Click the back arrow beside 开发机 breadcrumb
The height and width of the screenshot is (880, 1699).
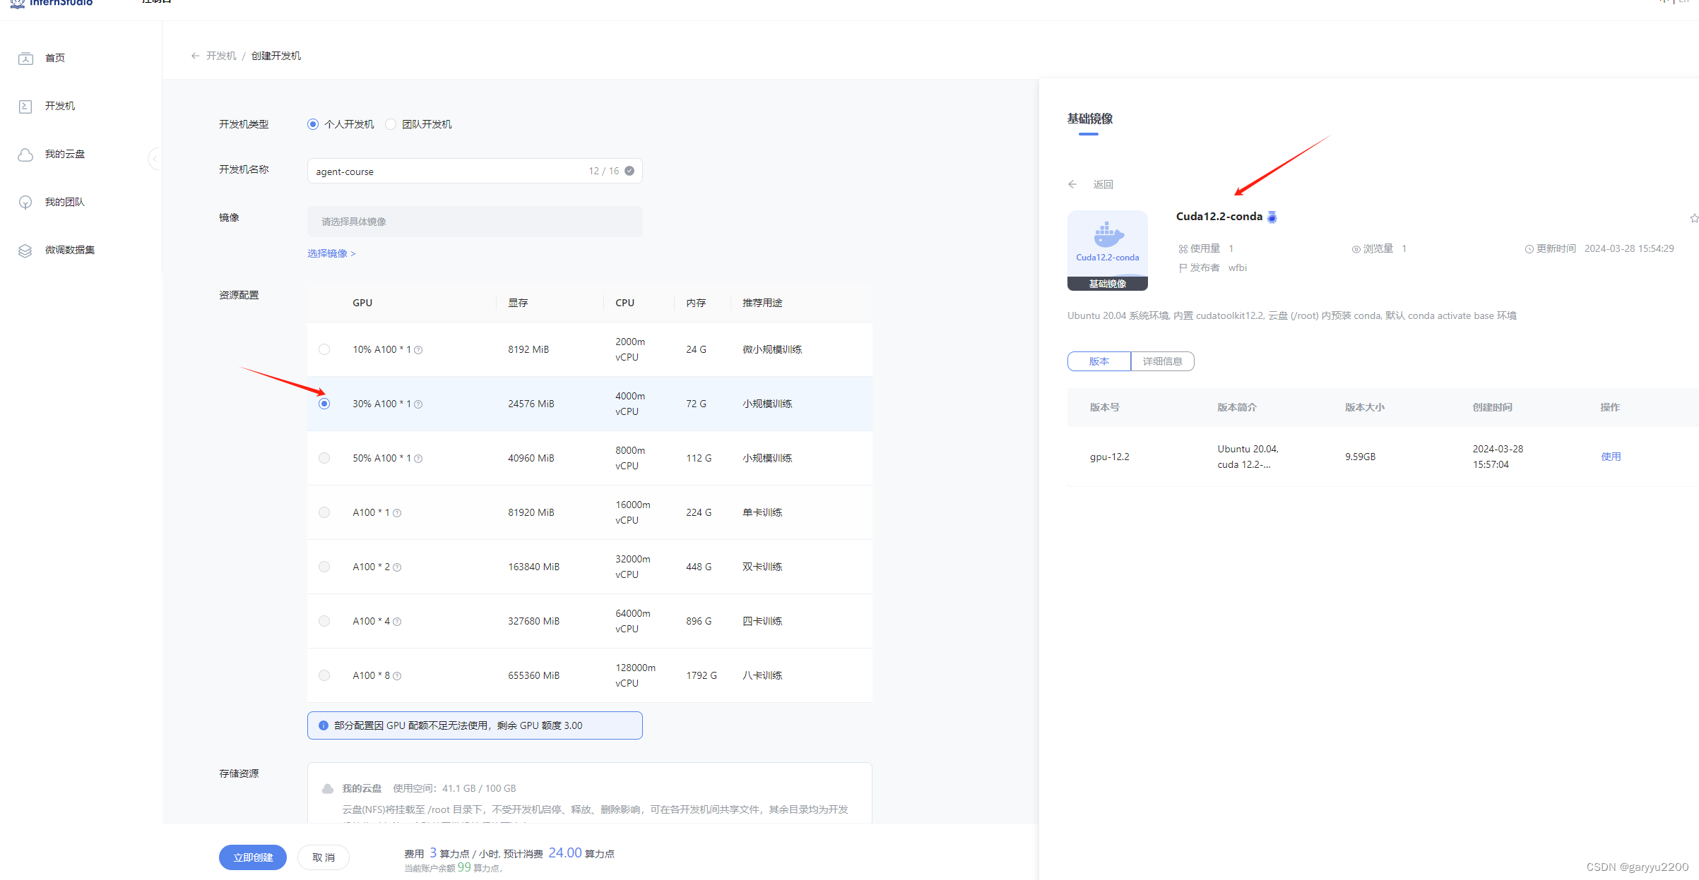(x=195, y=56)
